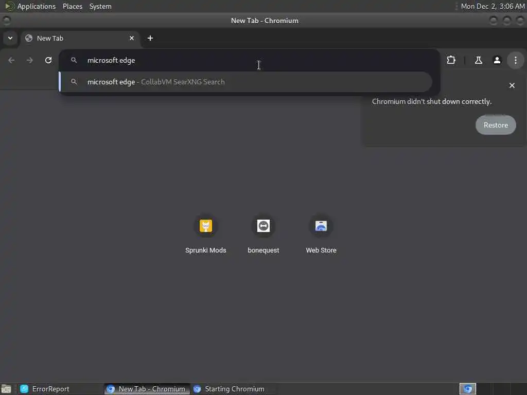Open the profile avatar menu
527x395 pixels.
coord(497,60)
